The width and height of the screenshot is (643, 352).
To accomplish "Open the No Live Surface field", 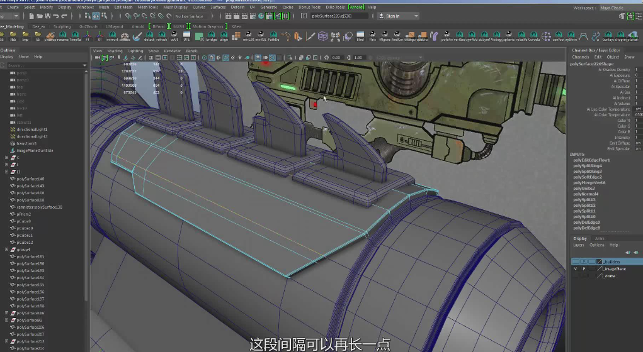I will [191, 16].
